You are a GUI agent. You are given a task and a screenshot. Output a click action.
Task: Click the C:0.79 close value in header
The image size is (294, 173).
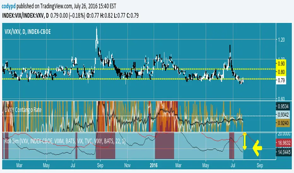pyautogui.click(x=132, y=15)
